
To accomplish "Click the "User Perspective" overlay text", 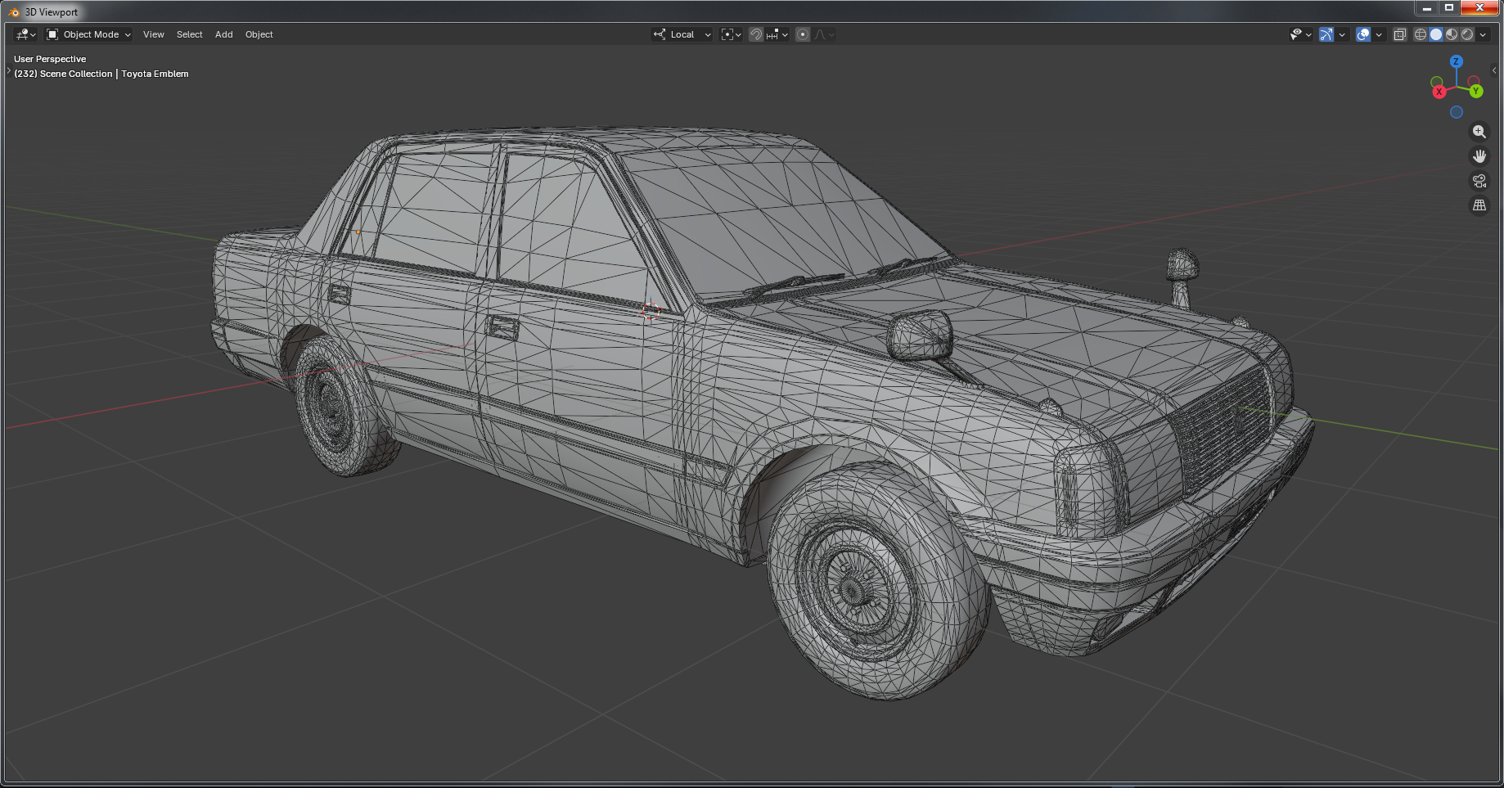I will point(50,59).
